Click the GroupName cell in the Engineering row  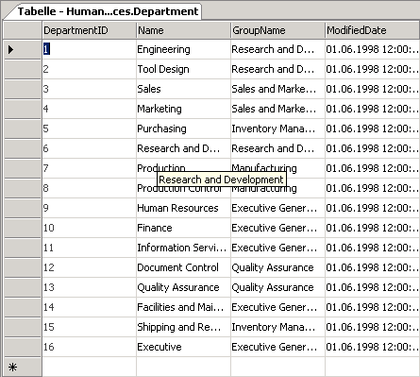pos(277,49)
